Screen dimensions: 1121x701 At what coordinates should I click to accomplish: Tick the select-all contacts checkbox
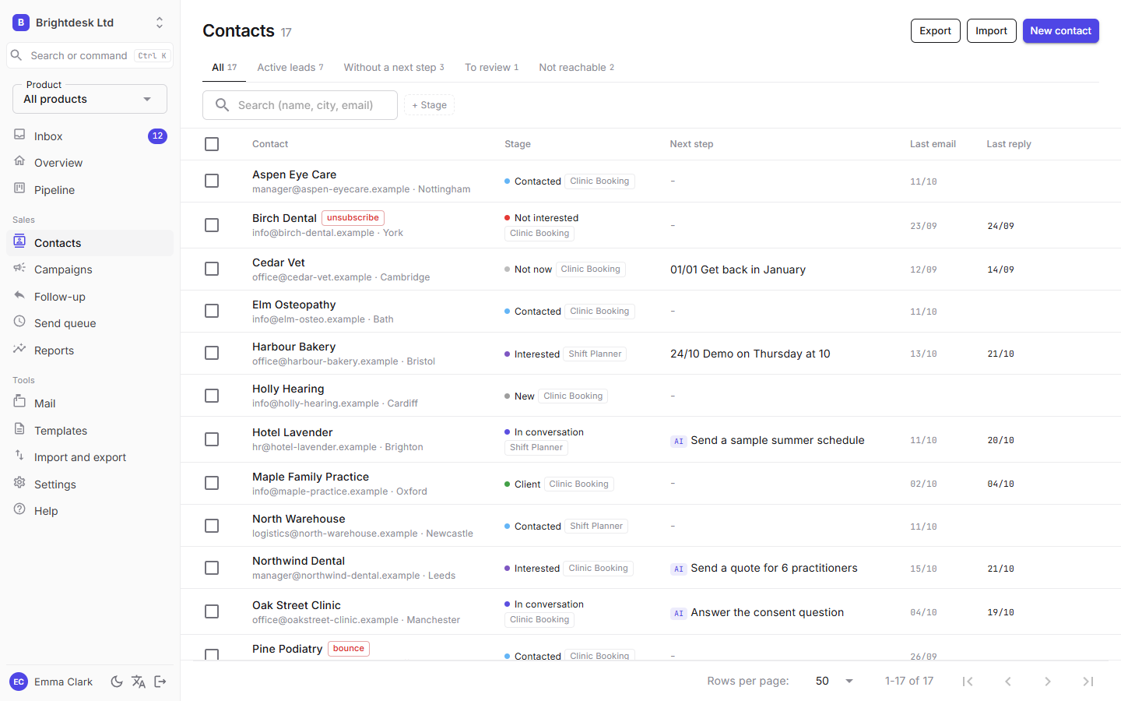212,144
